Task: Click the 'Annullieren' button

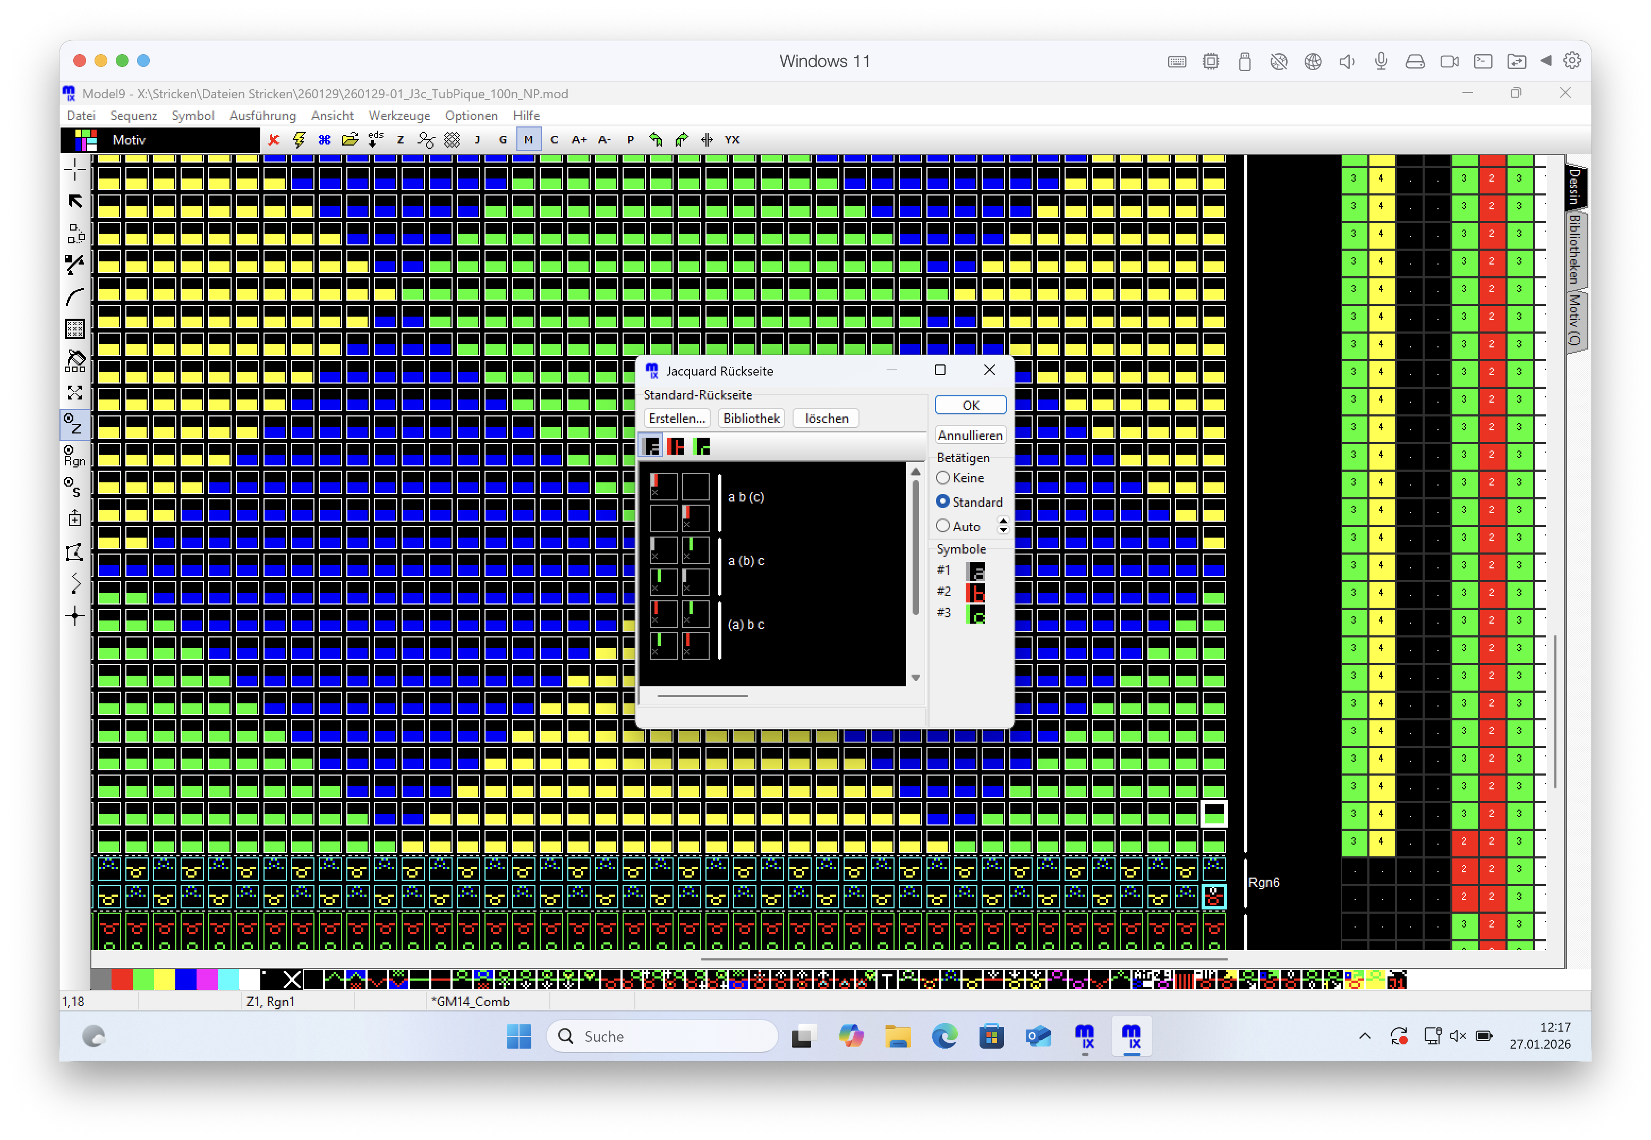Action: (x=970, y=435)
